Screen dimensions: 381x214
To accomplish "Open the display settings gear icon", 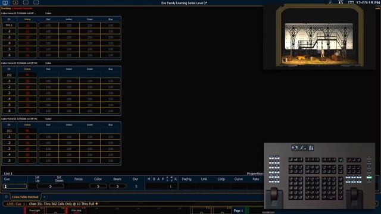I will point(6,197).
